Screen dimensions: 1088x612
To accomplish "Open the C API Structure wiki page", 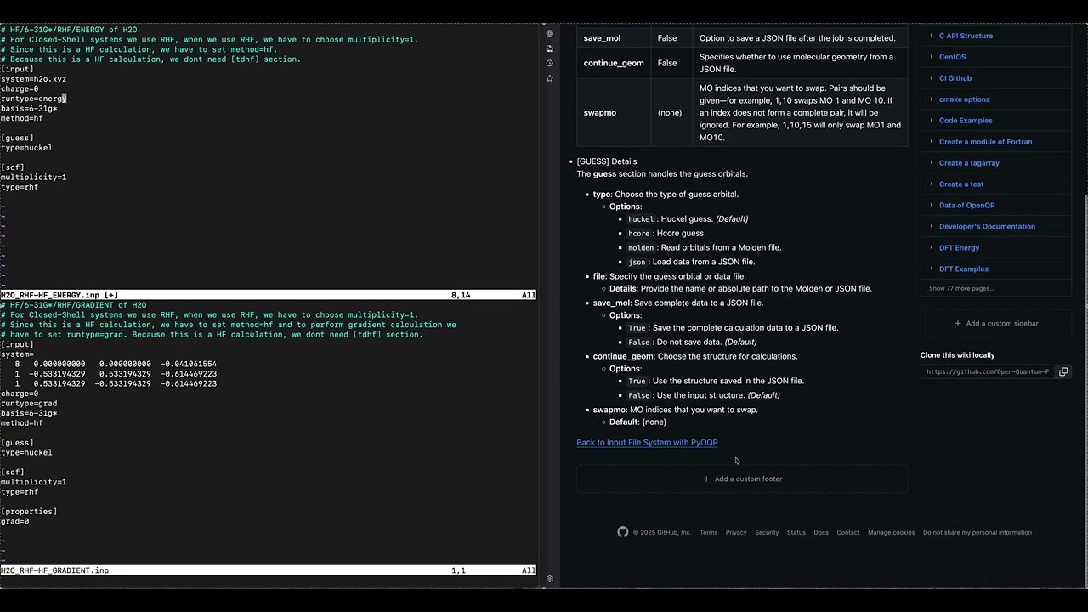I will click(966, 36).
